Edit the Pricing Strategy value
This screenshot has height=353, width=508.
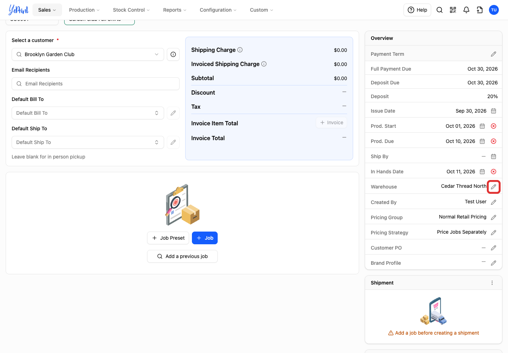pyautogui.click(x=494, y=233)
